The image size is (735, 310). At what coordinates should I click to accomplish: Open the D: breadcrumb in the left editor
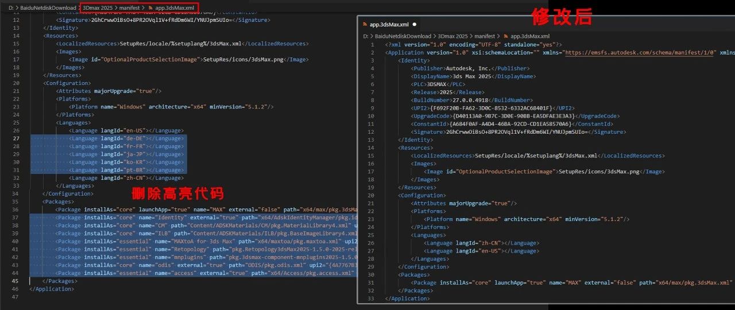[11, 7]
